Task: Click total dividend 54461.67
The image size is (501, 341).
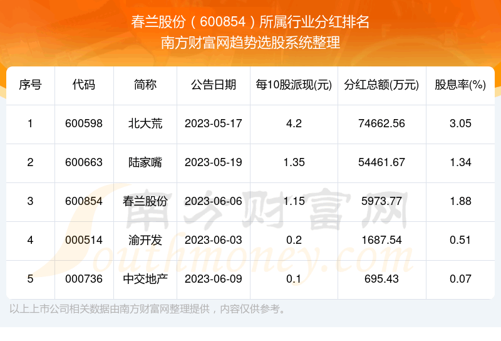Action: [381, 162]
